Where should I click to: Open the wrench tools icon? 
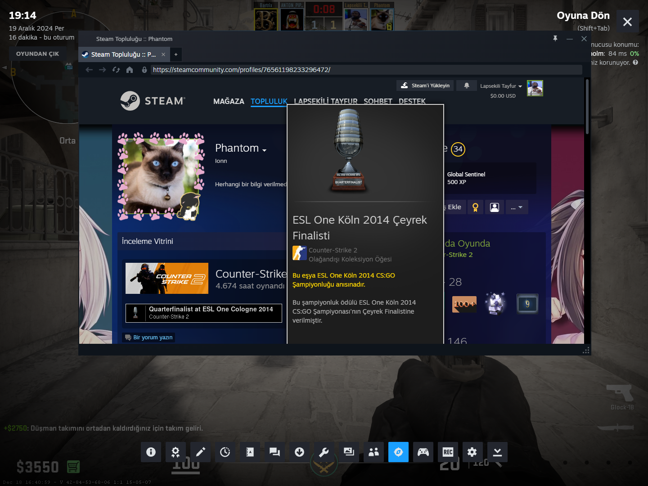[324, 452]
